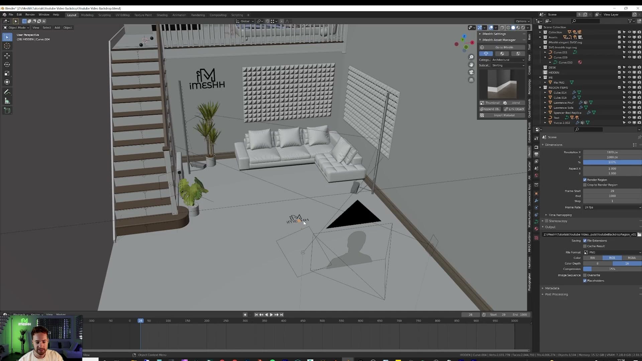Activate the Move tool
Image resolution: width=642 pixels, height=361 pixels.
coord(7,56)
